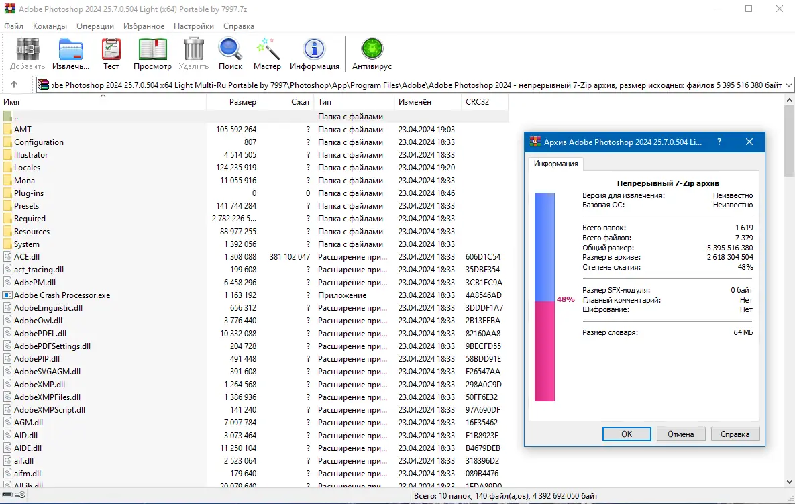Open the Справка menu
The height and width of the screenshot is (504, 795).
[x=239, y=26]
